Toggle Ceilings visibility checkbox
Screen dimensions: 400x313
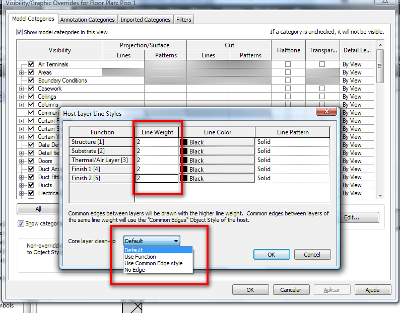pyautogui.click(x=31, y=97)
